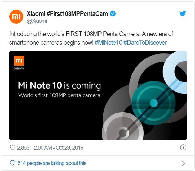Click the Xiaomi orange profile avatar

pyautogui.click(x=16, y=16)
